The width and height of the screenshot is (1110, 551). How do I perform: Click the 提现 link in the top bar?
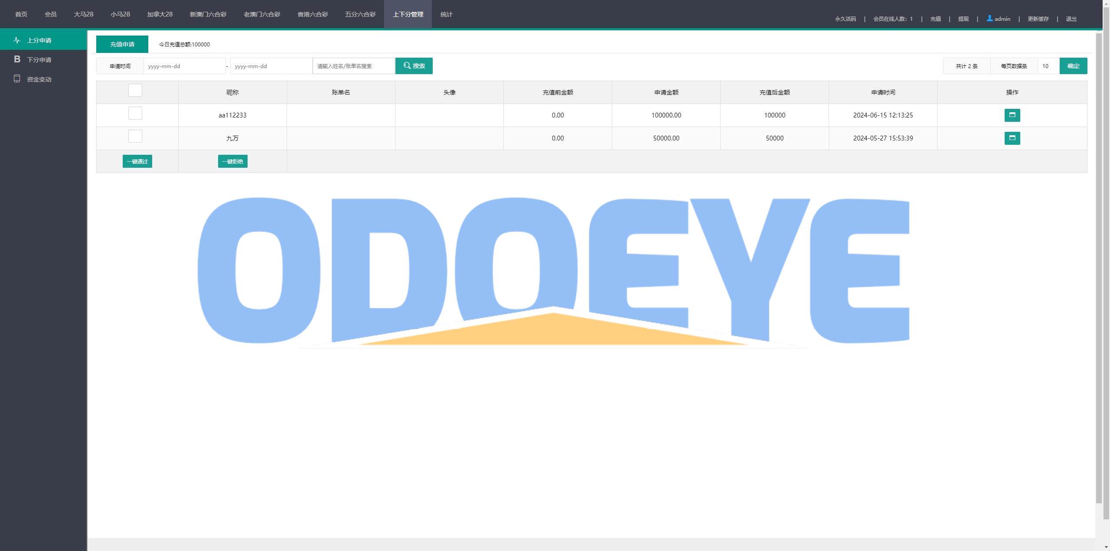[963, 19]
